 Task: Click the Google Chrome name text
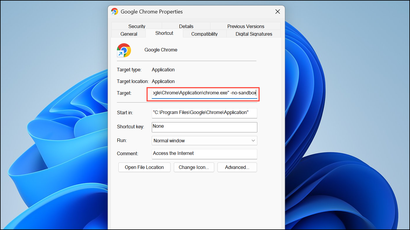point(161,50)
